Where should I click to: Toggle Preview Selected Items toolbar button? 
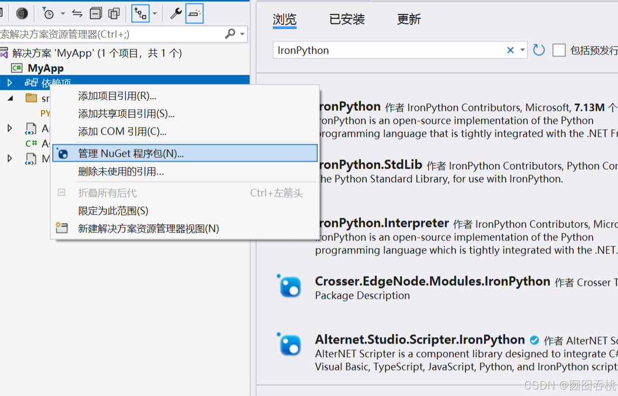[x=194, y=14]
